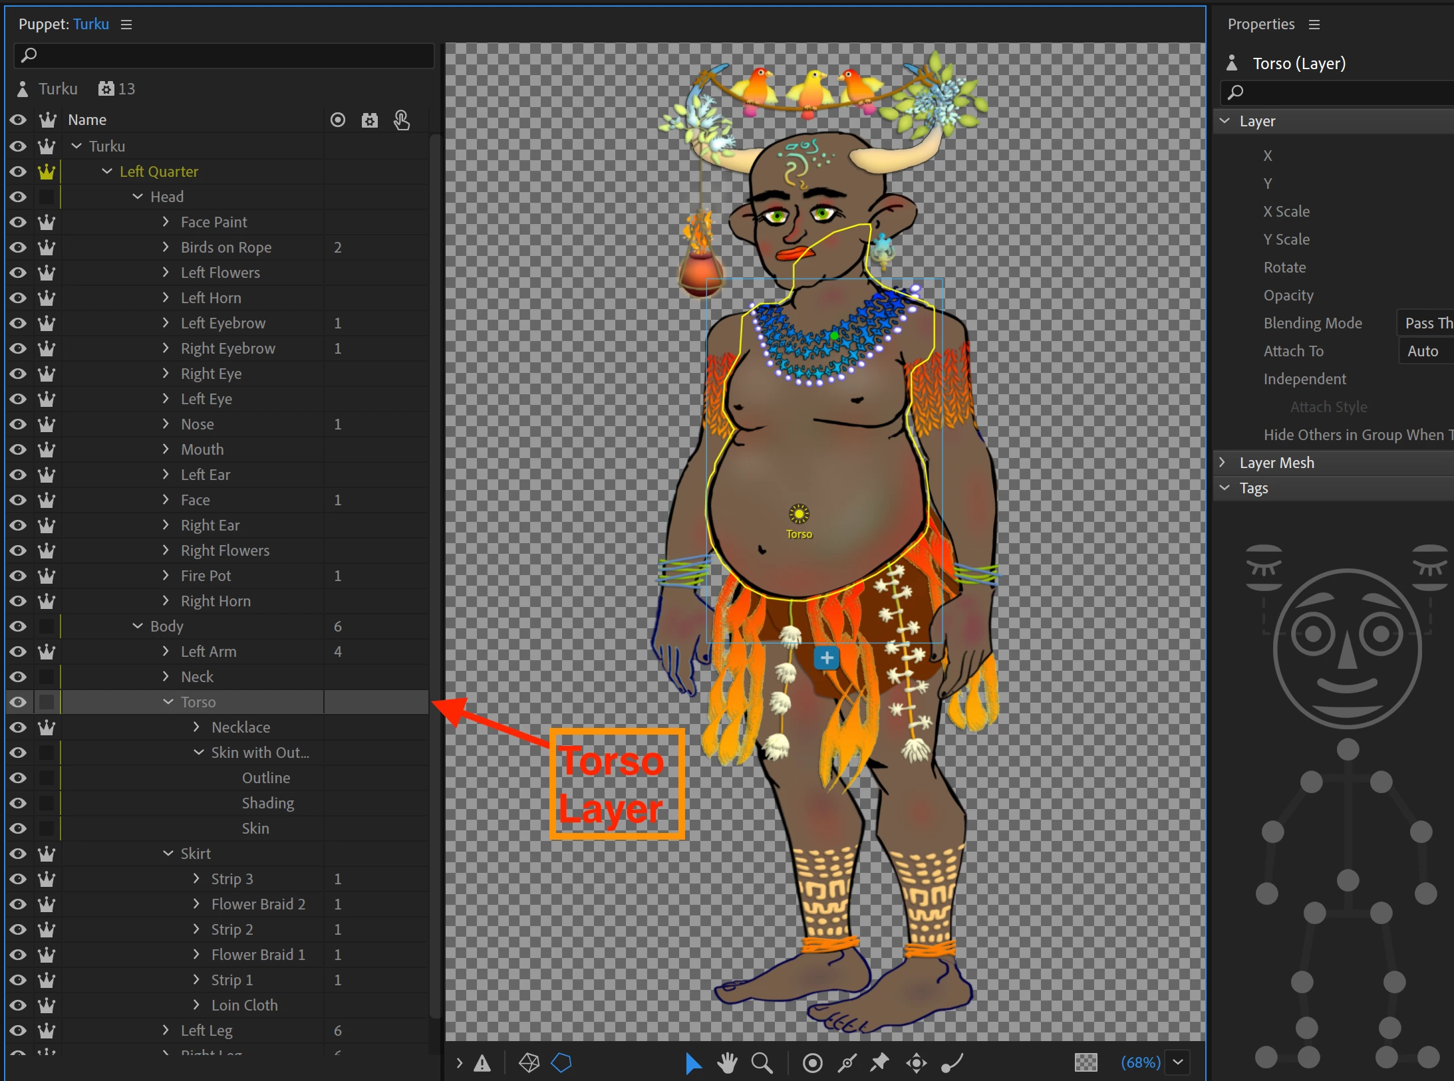Select the Dragger tool
The width and height of the screenshot is (1454, 1081).
(x=917, y=1063)
